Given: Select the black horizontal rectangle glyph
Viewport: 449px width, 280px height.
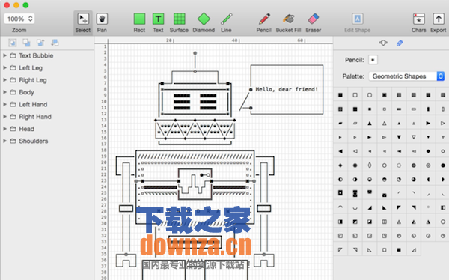Looking at the screenshot, I should [x=399, y=109].
